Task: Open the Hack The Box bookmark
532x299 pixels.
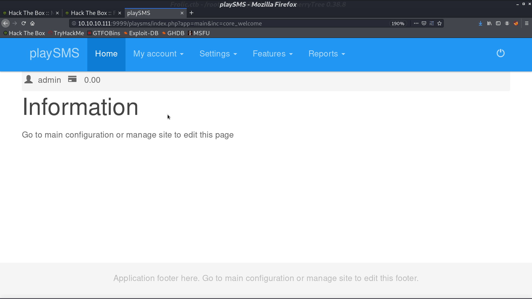Action: (24, 33)
